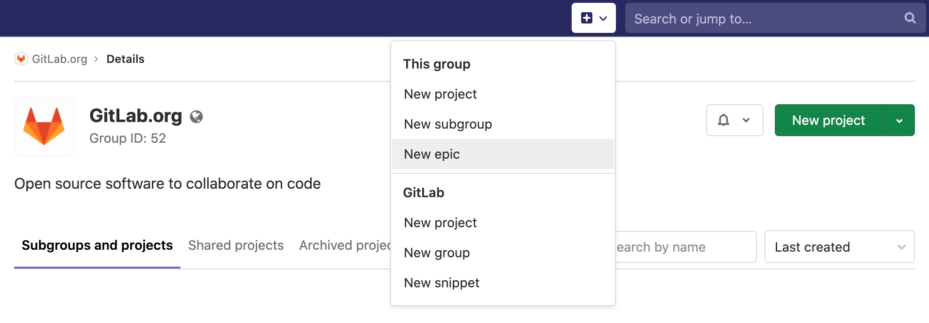The width and height of the screenshot is (929, 323).
Task: Click the GitLab fox avatar logo
Action: 44,127
